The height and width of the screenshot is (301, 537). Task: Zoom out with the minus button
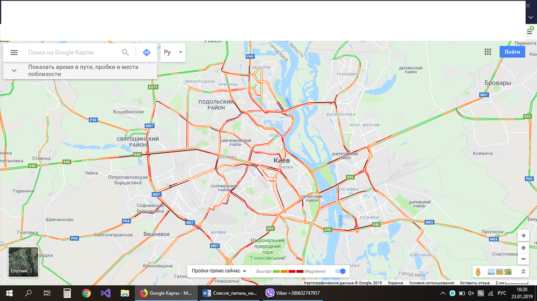tap(523, 259)
